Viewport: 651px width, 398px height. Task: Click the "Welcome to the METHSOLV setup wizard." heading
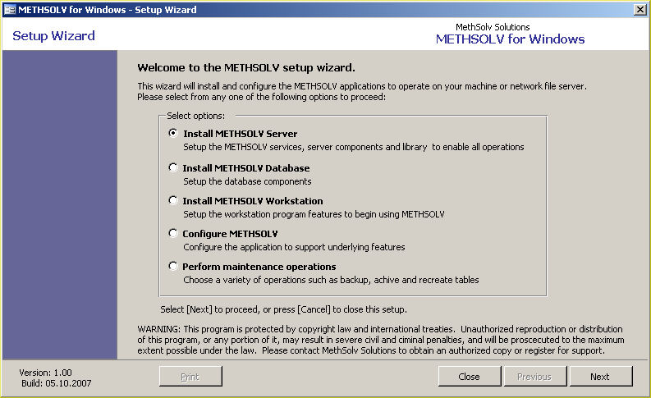(x=246, y=67)
